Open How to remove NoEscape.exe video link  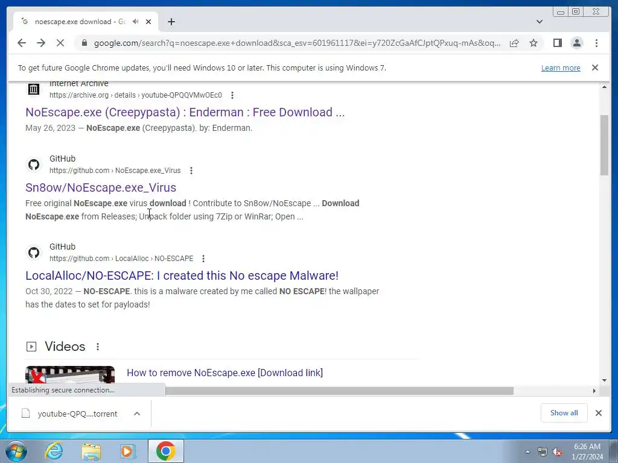point(225,373)
